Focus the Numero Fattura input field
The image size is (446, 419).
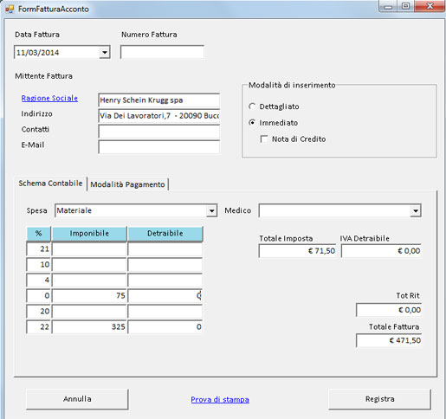click(x=162, y=52)
